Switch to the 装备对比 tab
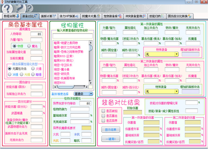This screenshot has height=149, width=208. pos(30,16)
